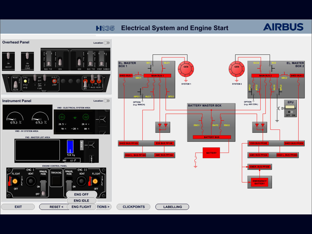Open the CLICKPOINTS option
This screenshot has width=312, height=234.
[x=134, y=207]
